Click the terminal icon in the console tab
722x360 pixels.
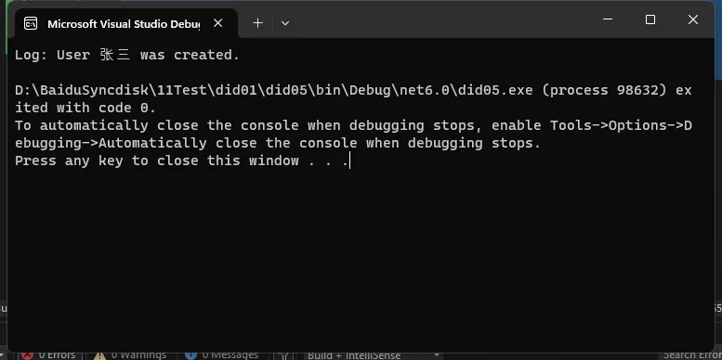pos(31,23)
